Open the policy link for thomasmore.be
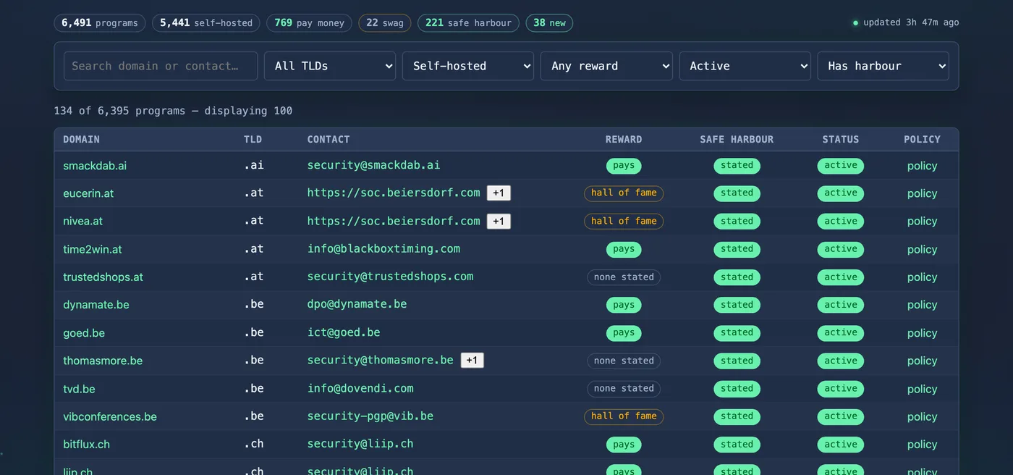 click(x=923, y=361)
